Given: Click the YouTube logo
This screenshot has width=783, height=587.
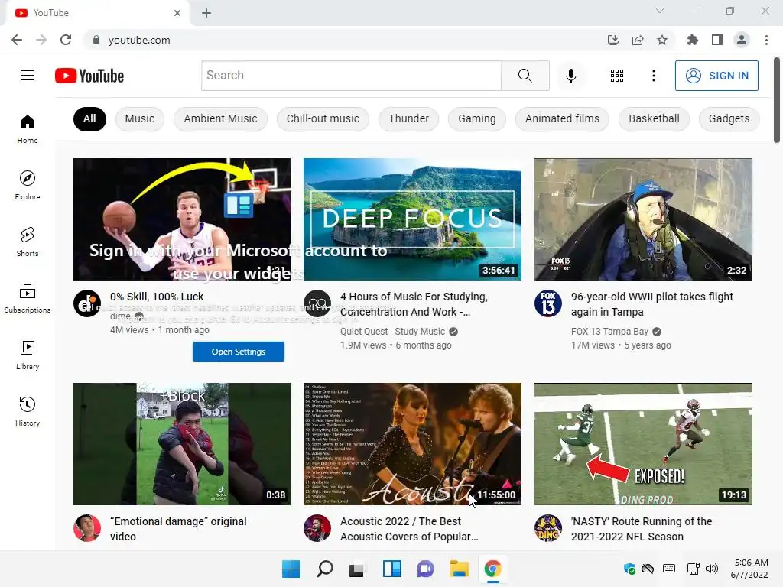Looking at the screenshot, I should [x=89, y=76].
